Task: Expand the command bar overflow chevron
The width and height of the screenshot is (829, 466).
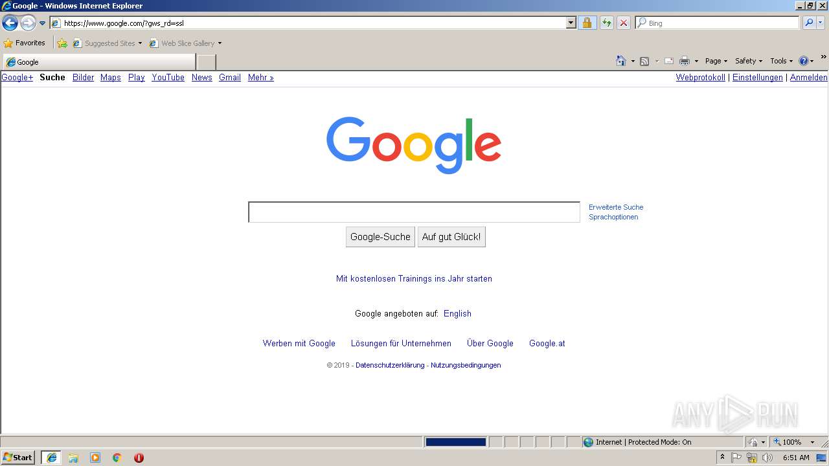Action: [x=824, y=57]
